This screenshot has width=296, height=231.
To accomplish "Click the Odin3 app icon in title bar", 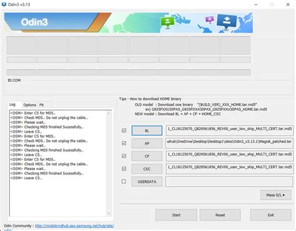I will point(4,4).
